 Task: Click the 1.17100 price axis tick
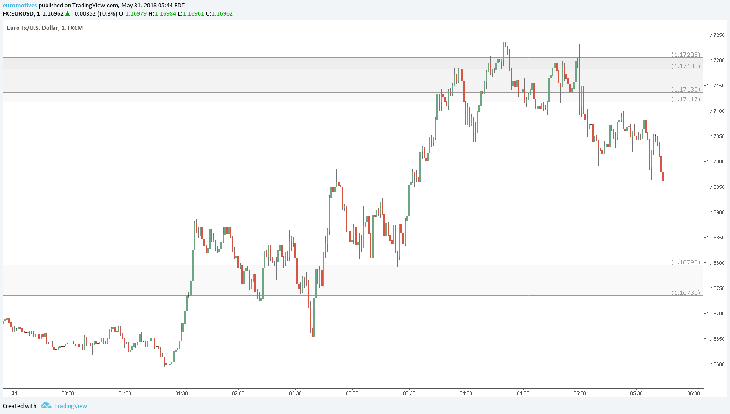(x=716, y=111)
